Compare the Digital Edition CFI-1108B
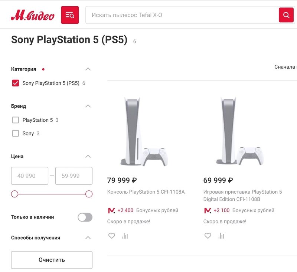Image resolution: width=297 pixels, height=272 pixels. click(221, 236)
